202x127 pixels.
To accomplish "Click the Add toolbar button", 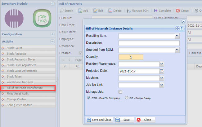I will click(83, 11).
